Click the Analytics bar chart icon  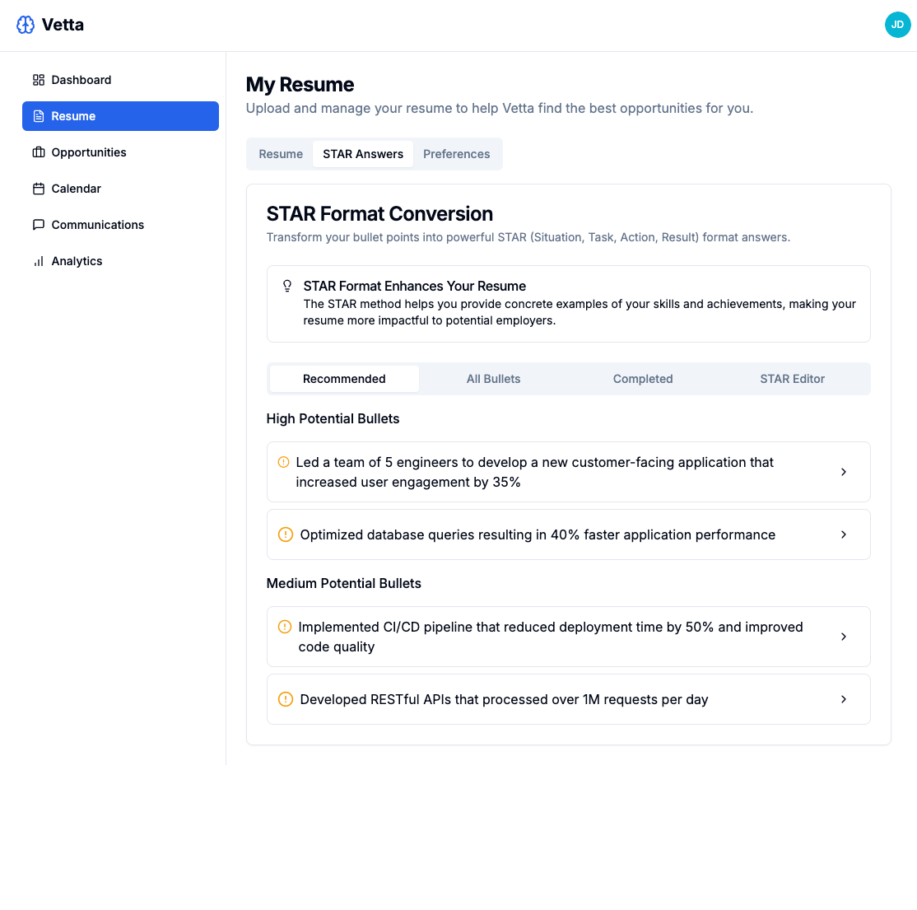click(x=39, y=261)
